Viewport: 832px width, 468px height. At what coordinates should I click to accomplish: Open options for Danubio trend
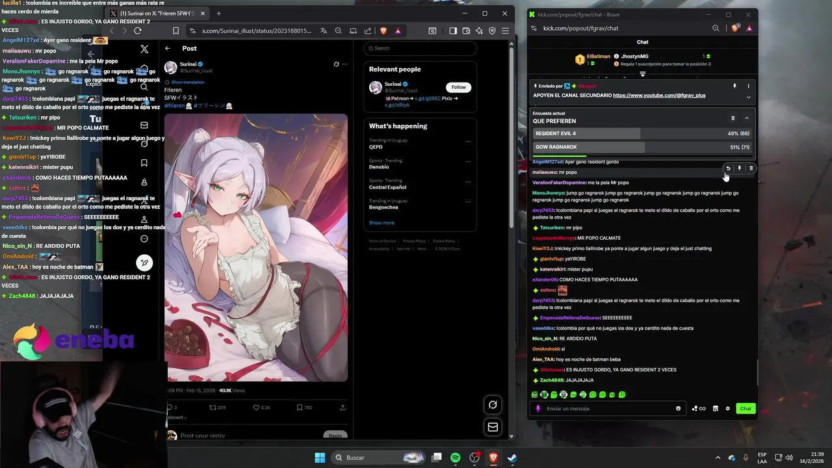(x=468, y=162)
